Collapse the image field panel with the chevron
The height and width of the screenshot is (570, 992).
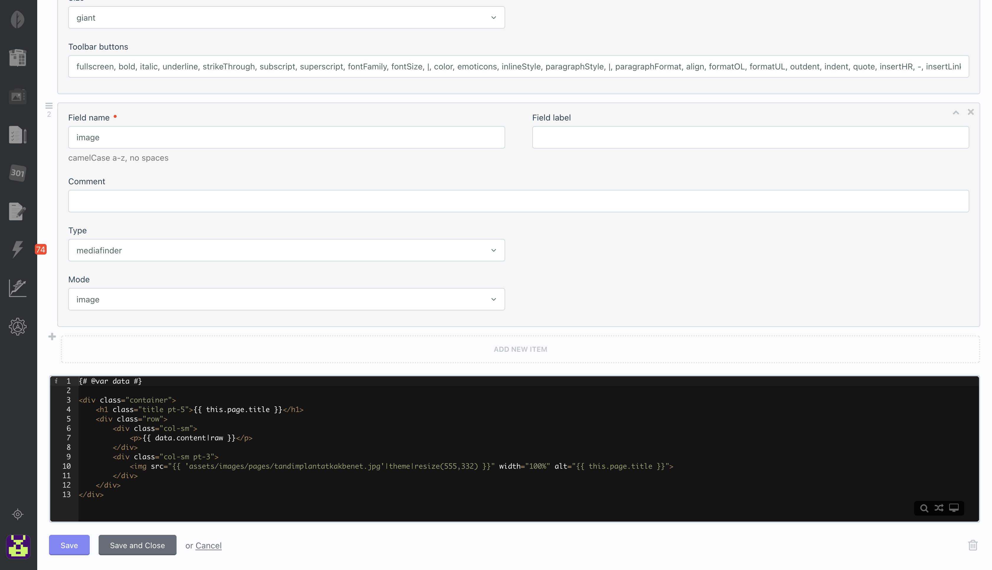coord(956,112)
